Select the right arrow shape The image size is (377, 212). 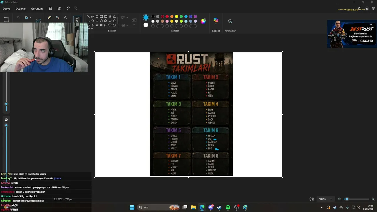point(105,21)
